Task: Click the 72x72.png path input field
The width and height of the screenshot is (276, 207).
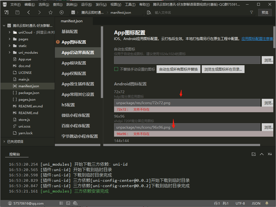Action: point(187,103)
